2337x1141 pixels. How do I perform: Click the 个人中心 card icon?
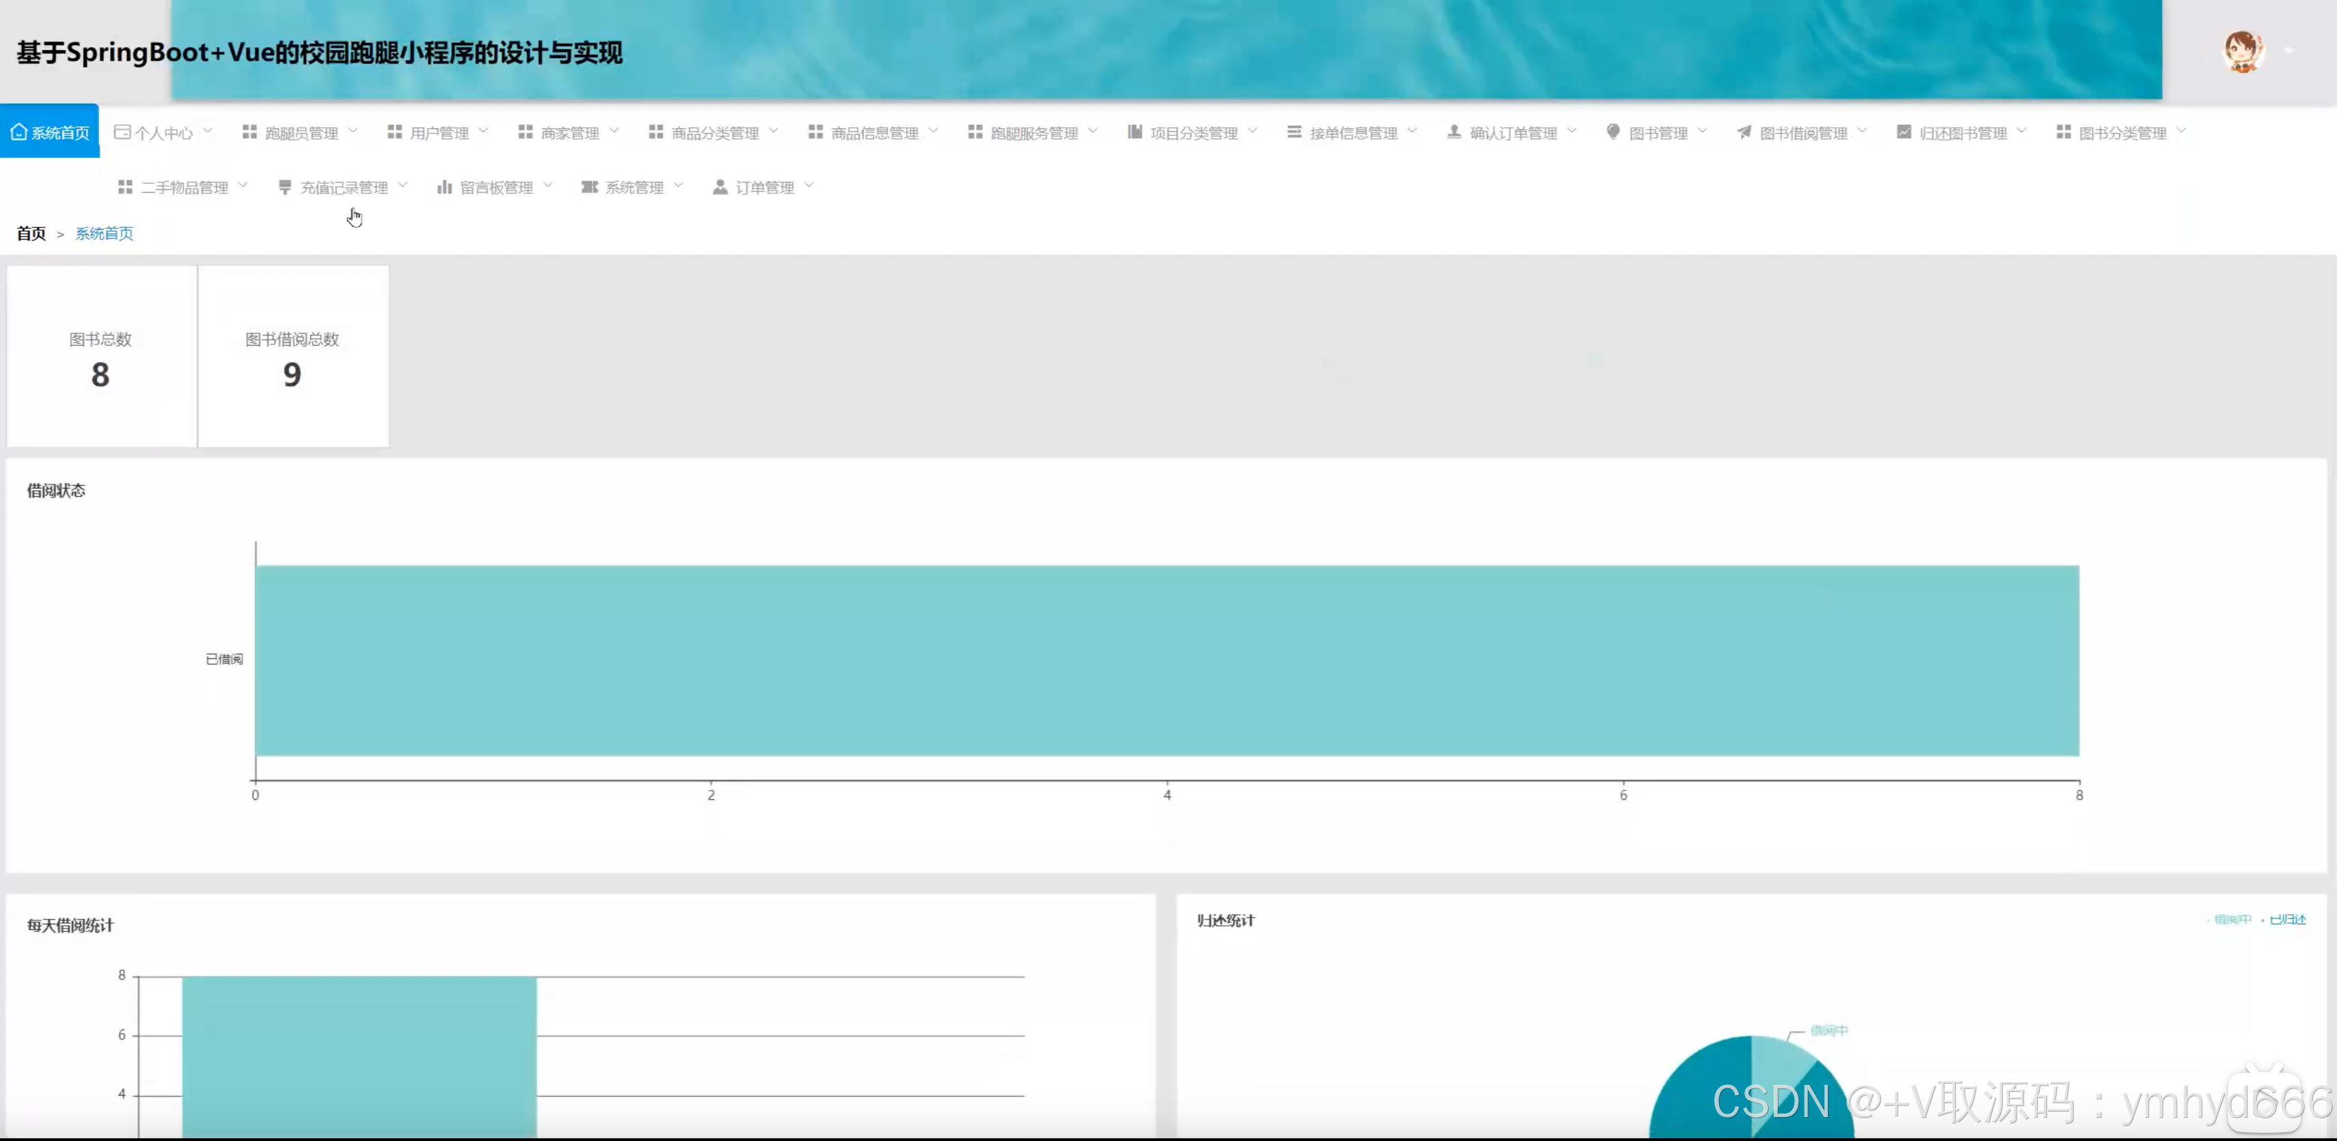[122, 133]
